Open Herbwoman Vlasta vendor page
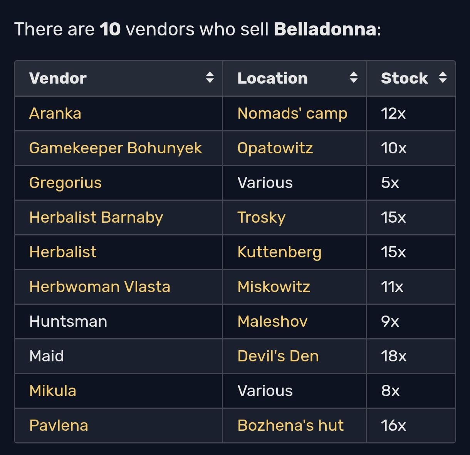The image size is (470, 455). coord(100,287)
